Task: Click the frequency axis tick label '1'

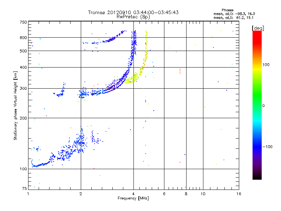Action: (x=28, y=194)
